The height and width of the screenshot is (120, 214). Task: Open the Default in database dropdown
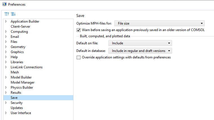[x=140, y=51]
